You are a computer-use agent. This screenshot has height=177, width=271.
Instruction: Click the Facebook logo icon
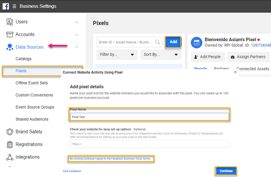click(6, 6)
